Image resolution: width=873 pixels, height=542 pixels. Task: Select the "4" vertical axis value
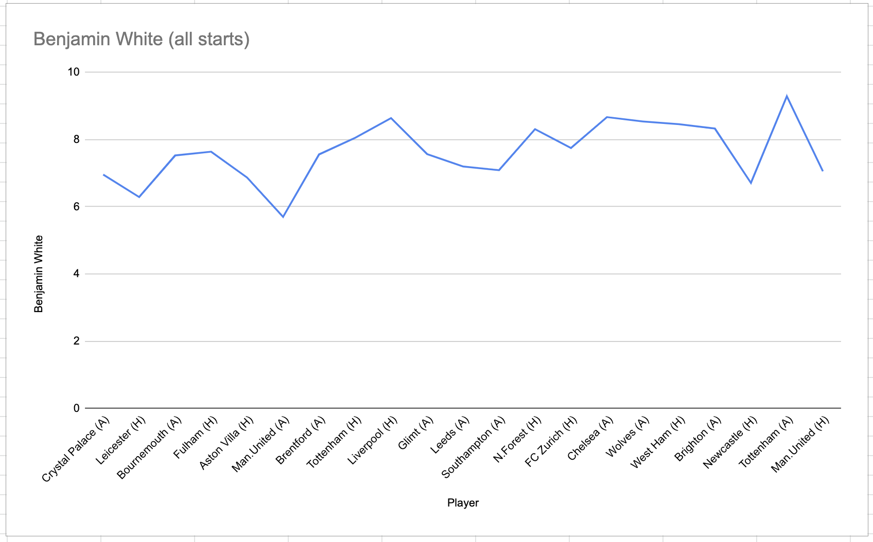[77, 274]
